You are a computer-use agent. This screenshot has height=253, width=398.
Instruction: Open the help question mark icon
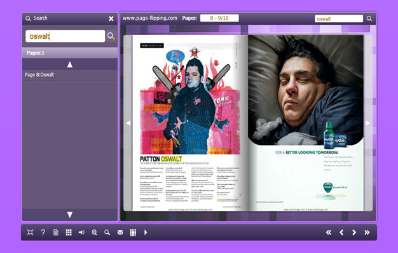pyautogui.click(x=43, y=232)
